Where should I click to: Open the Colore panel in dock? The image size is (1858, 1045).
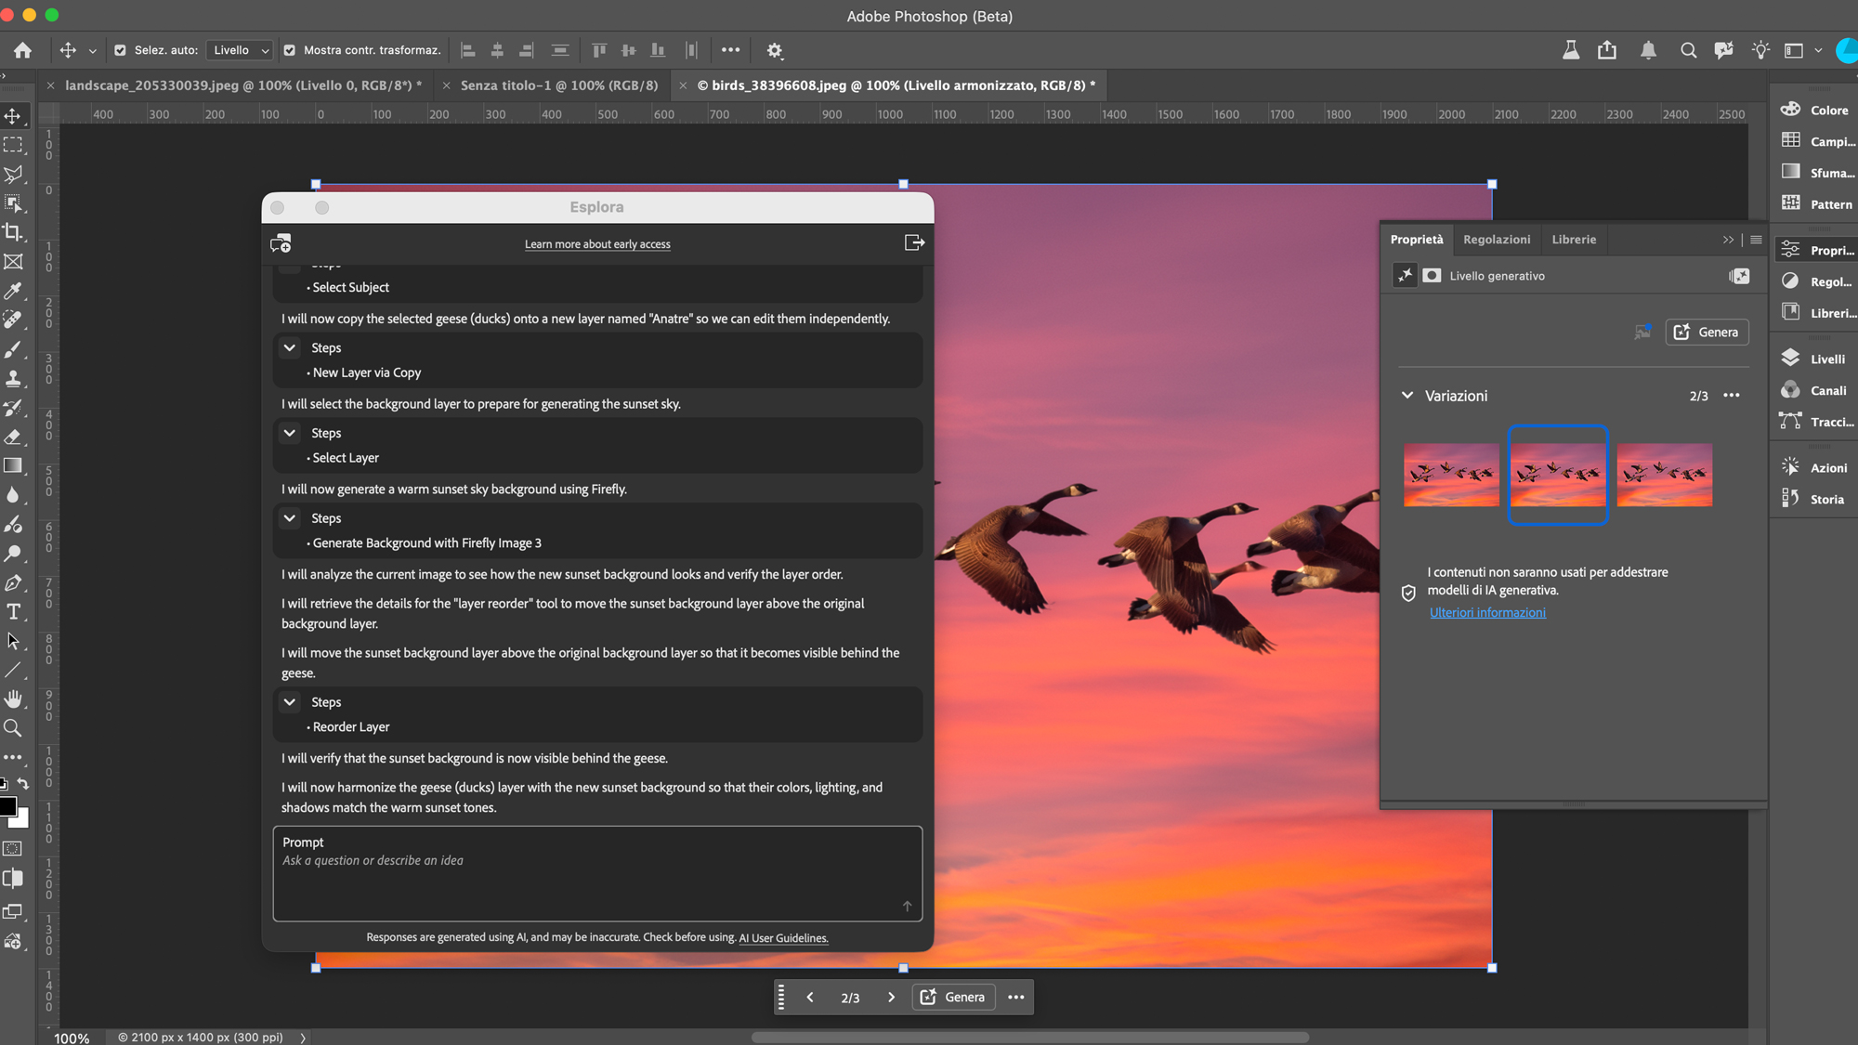tap(1813, 110)
